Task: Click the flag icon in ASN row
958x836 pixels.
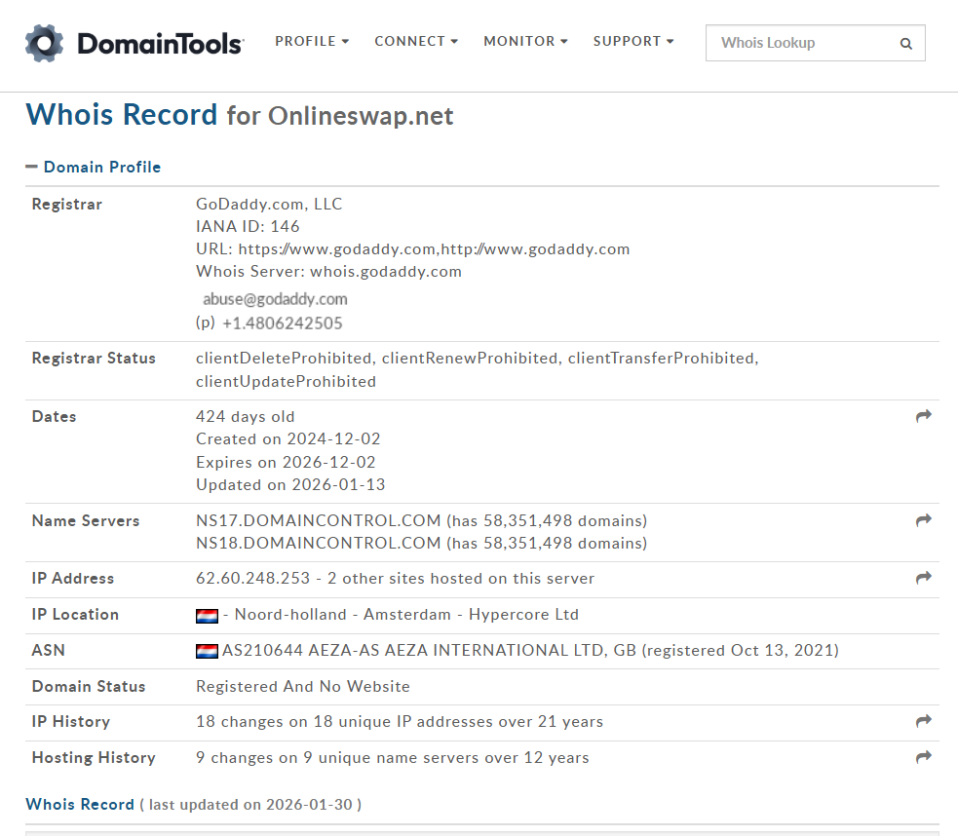Action: [207, 651]
